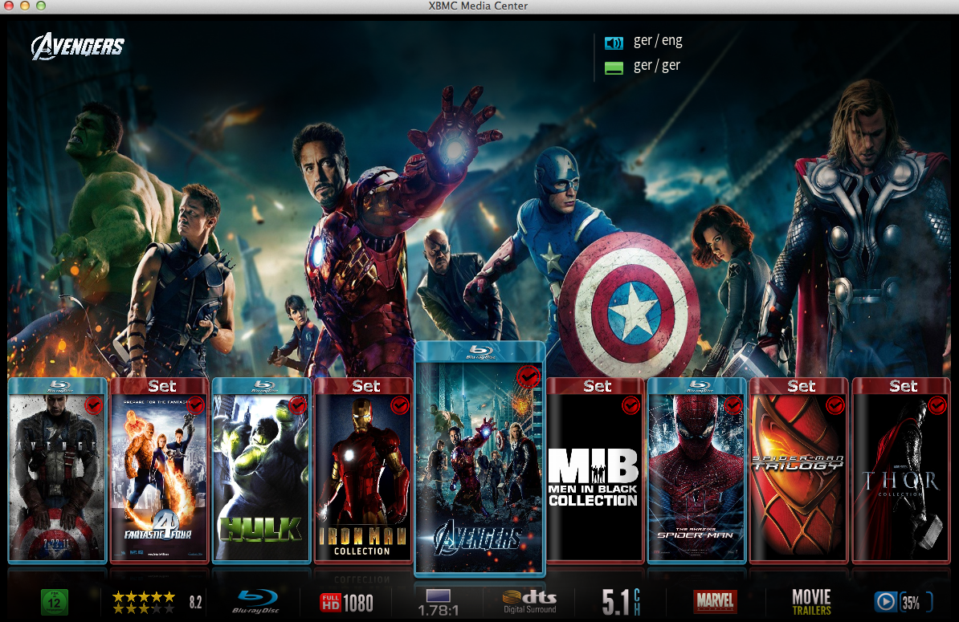Click Blu-ray logo atop Amazing Spider-Man case
This screenshot has height=622, width=959.
point(700,386)
